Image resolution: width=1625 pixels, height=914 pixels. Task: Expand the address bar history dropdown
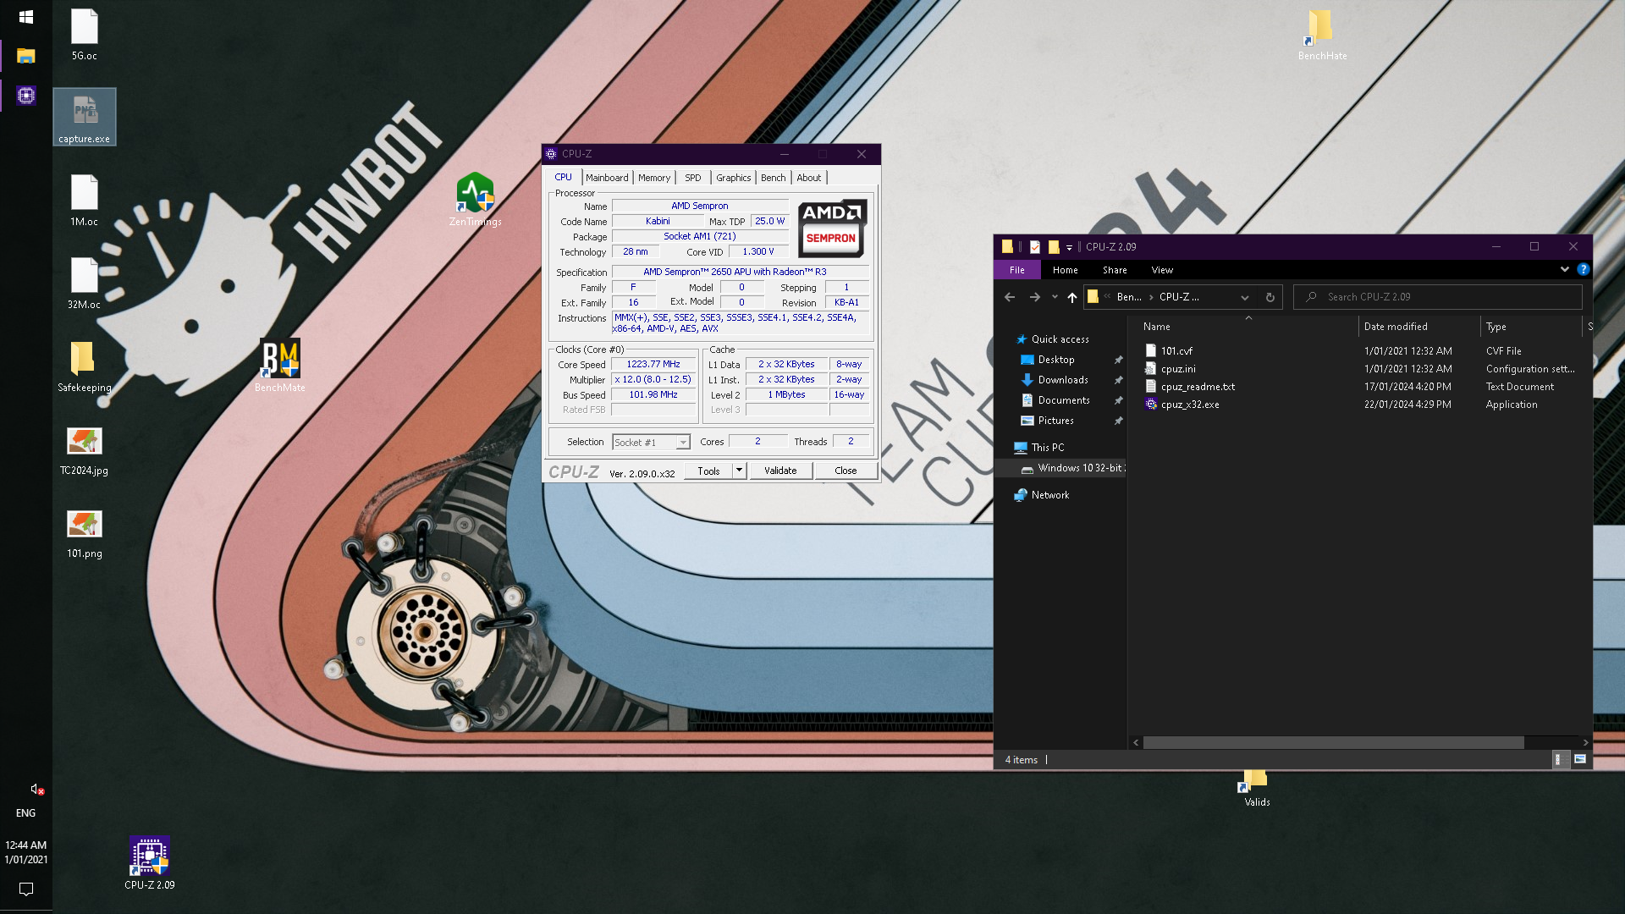coord(1244,297)
